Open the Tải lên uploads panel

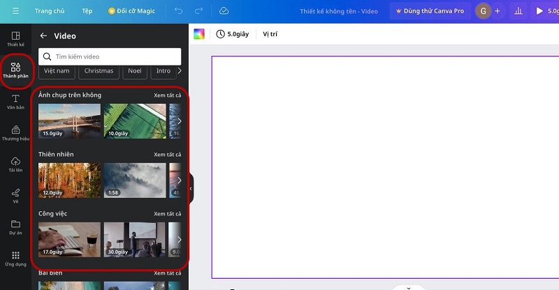15,165
